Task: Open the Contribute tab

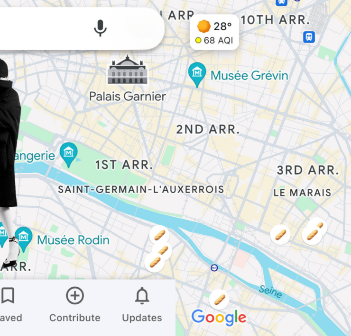Action: (x=75, y=305)
